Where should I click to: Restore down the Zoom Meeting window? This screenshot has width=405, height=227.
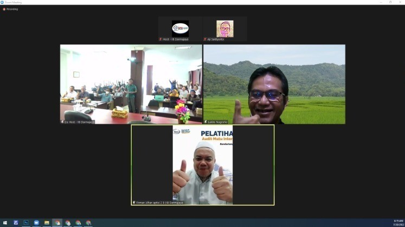point(390,2)
